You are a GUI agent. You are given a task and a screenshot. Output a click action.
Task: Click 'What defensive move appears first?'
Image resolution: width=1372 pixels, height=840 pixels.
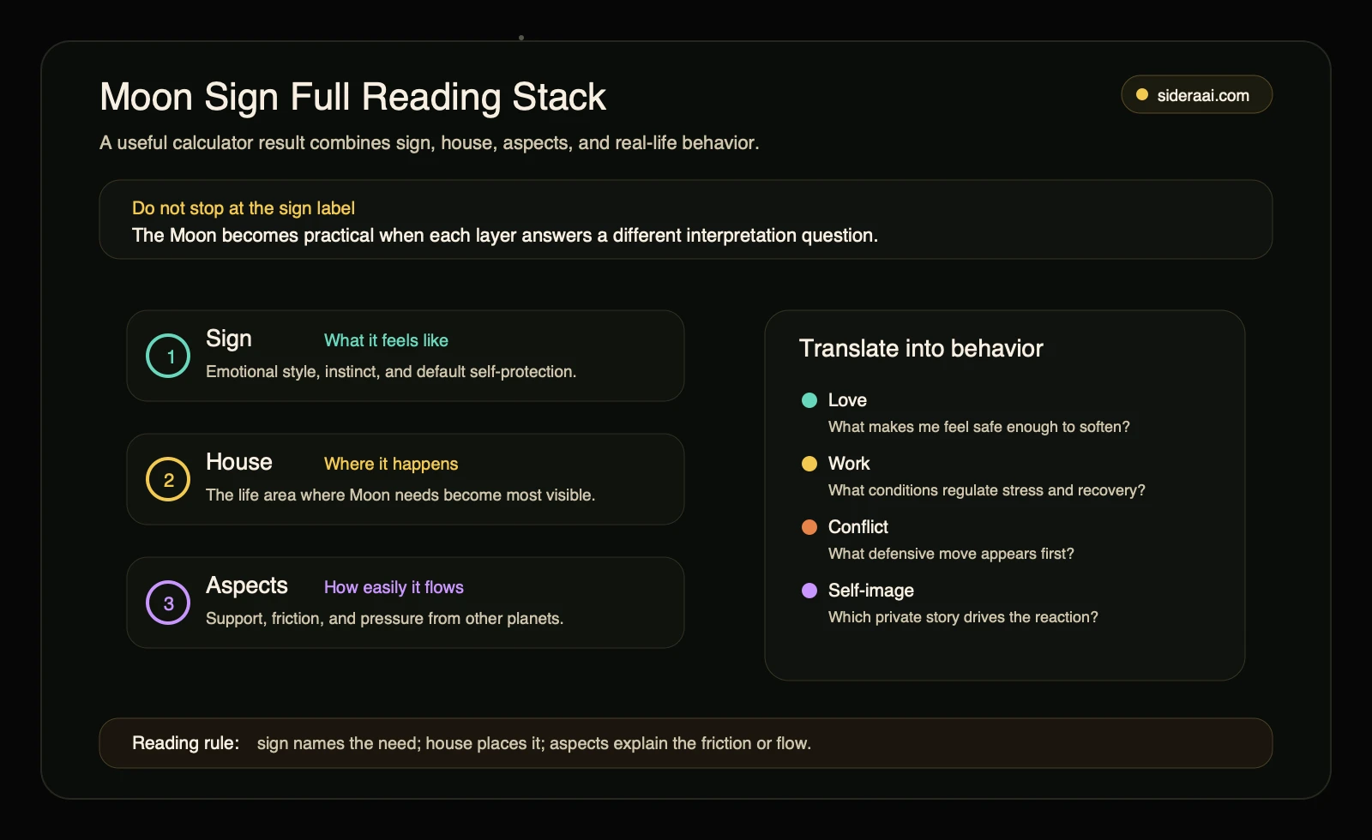951,554
